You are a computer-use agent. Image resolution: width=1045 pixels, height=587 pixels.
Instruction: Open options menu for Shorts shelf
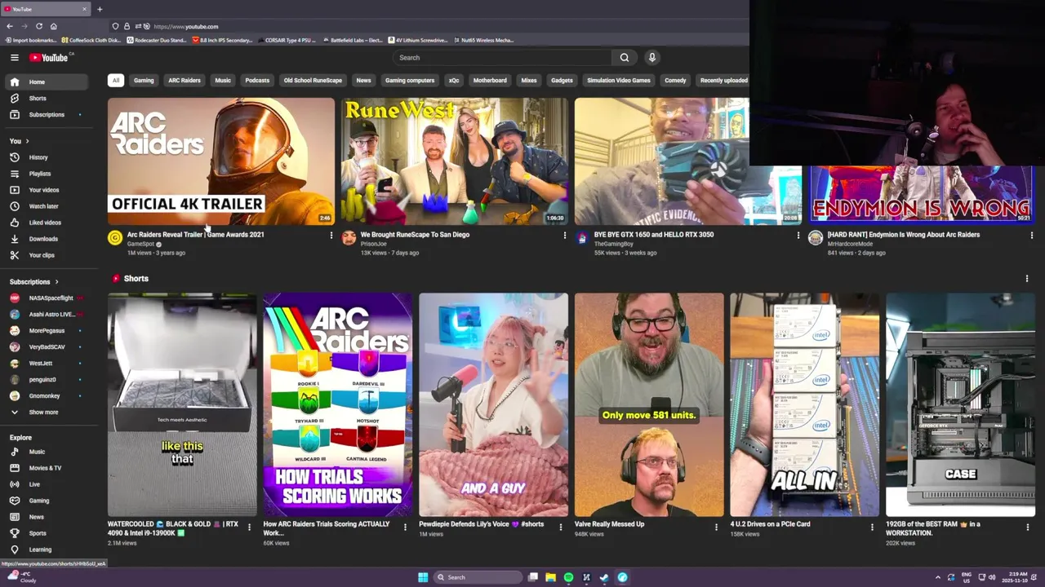(1027, 279)
